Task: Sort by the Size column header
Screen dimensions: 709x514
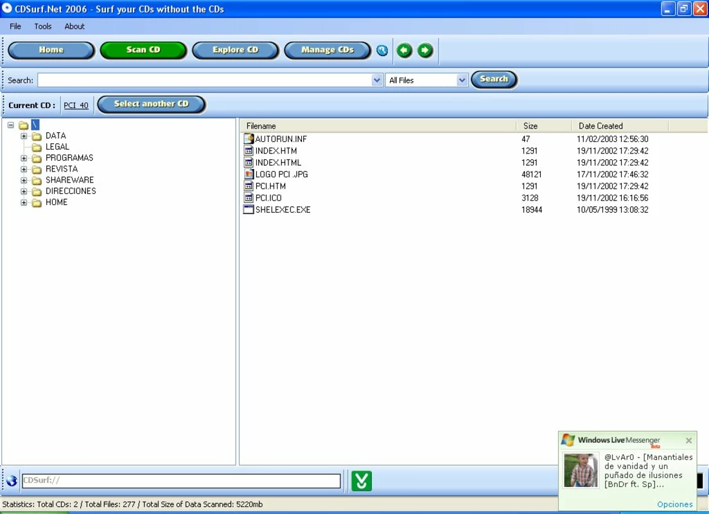Action: pos(544,126)
